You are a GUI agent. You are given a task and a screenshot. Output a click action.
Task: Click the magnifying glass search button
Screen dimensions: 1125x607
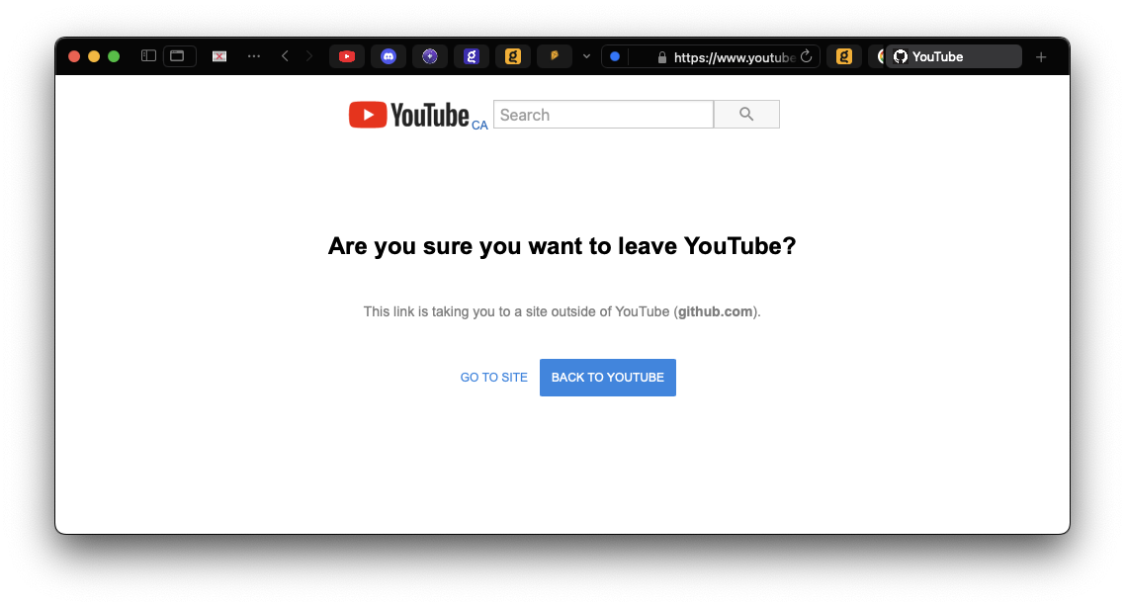point(747,115)
